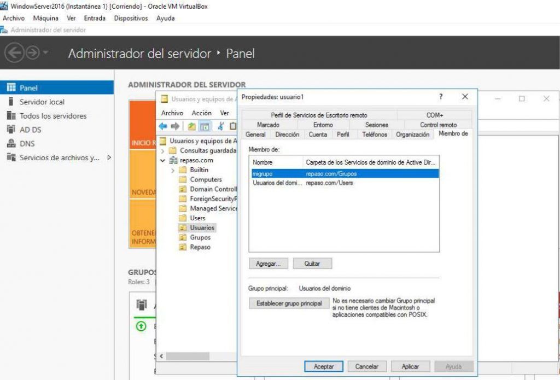The width and height of the screenshot is (560, 380).
Task: Click the up-one-level folder toolbar icon
Action: (192, 126)
